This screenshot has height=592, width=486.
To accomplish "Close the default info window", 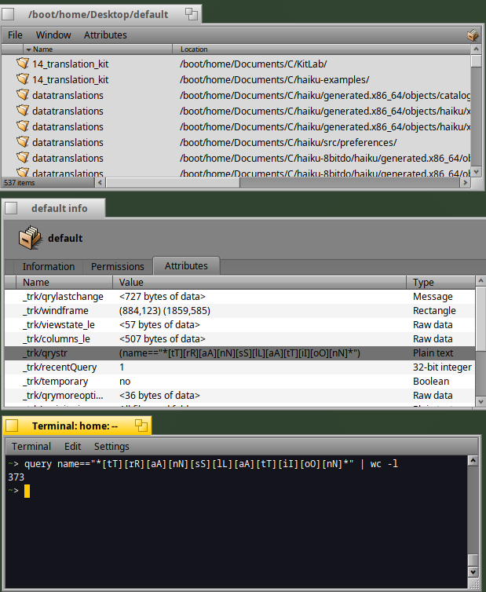I will pyautogui.click(x=12, y=208).
